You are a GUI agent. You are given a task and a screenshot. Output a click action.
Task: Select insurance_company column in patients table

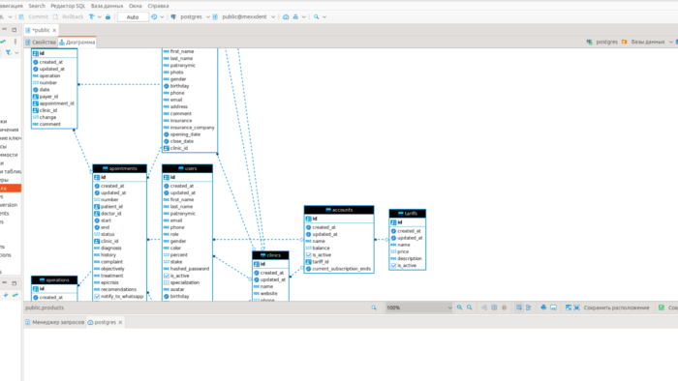click(x=189, y=128)
